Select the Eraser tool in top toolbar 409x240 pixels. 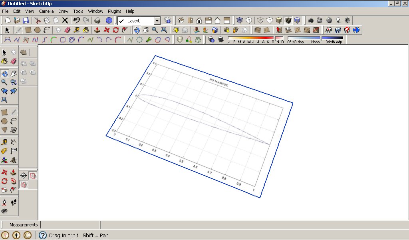67,30
